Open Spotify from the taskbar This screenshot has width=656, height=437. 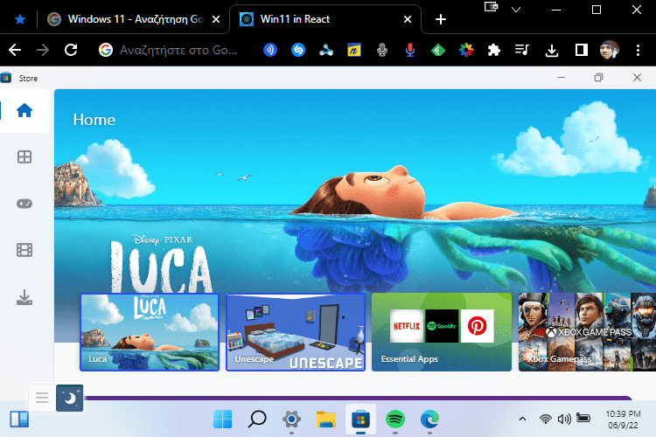pos(395,419)
